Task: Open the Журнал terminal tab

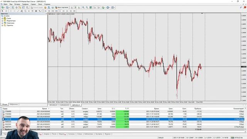Action: click(108, 134)
